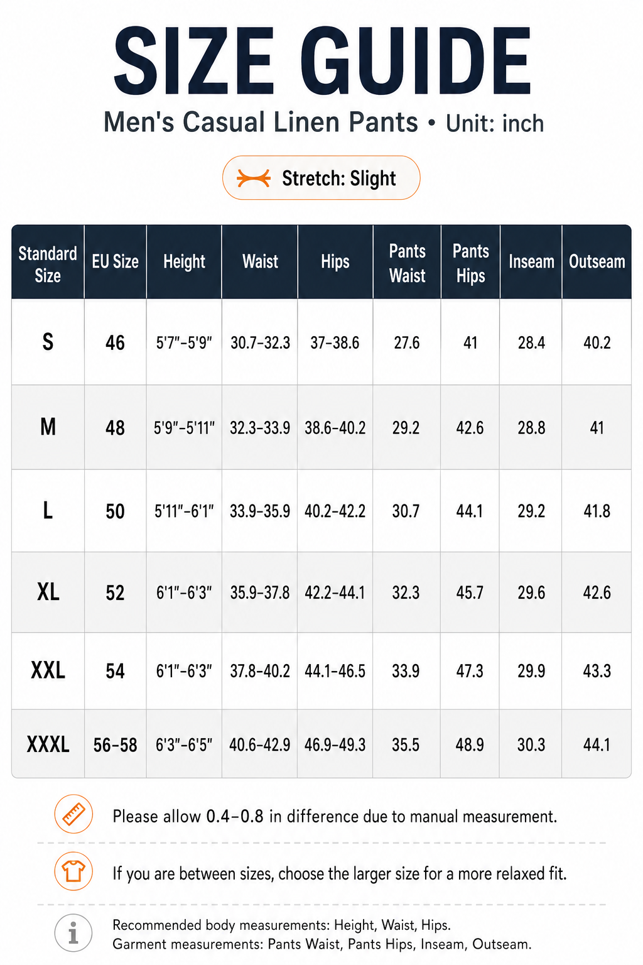This screenshot has width=643, height=965.
Task: Click waist value 33.9-35.9
Action: (x=259, y=511)
